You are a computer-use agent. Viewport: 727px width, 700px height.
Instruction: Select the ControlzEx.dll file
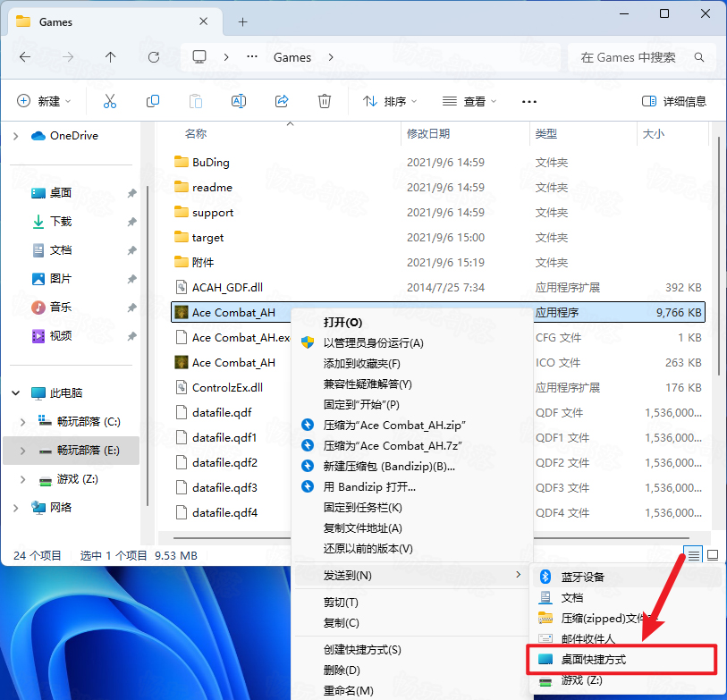click(x=218, y=388)
